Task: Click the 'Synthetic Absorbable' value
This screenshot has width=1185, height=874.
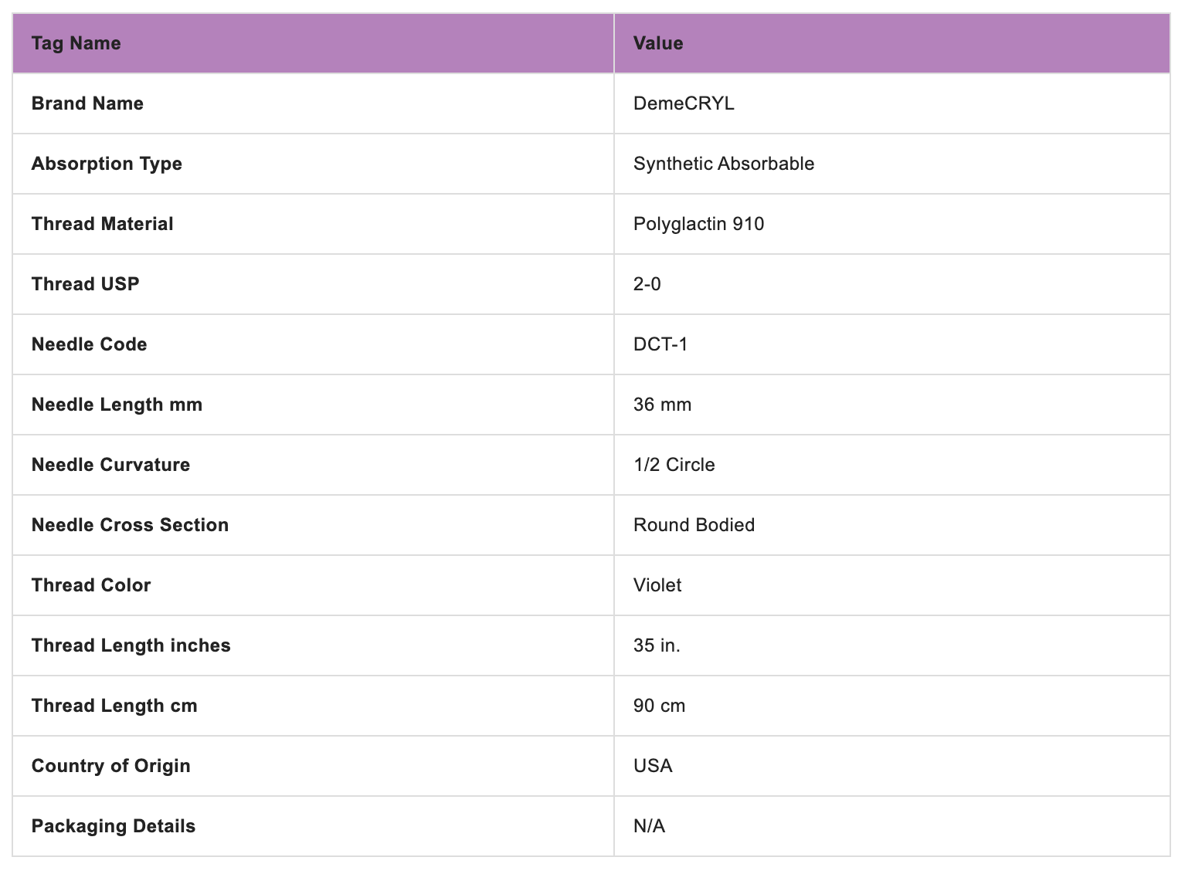Action: click(723, 164)
